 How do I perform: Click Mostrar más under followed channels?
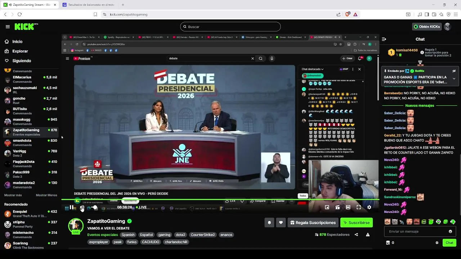[13, 195]
